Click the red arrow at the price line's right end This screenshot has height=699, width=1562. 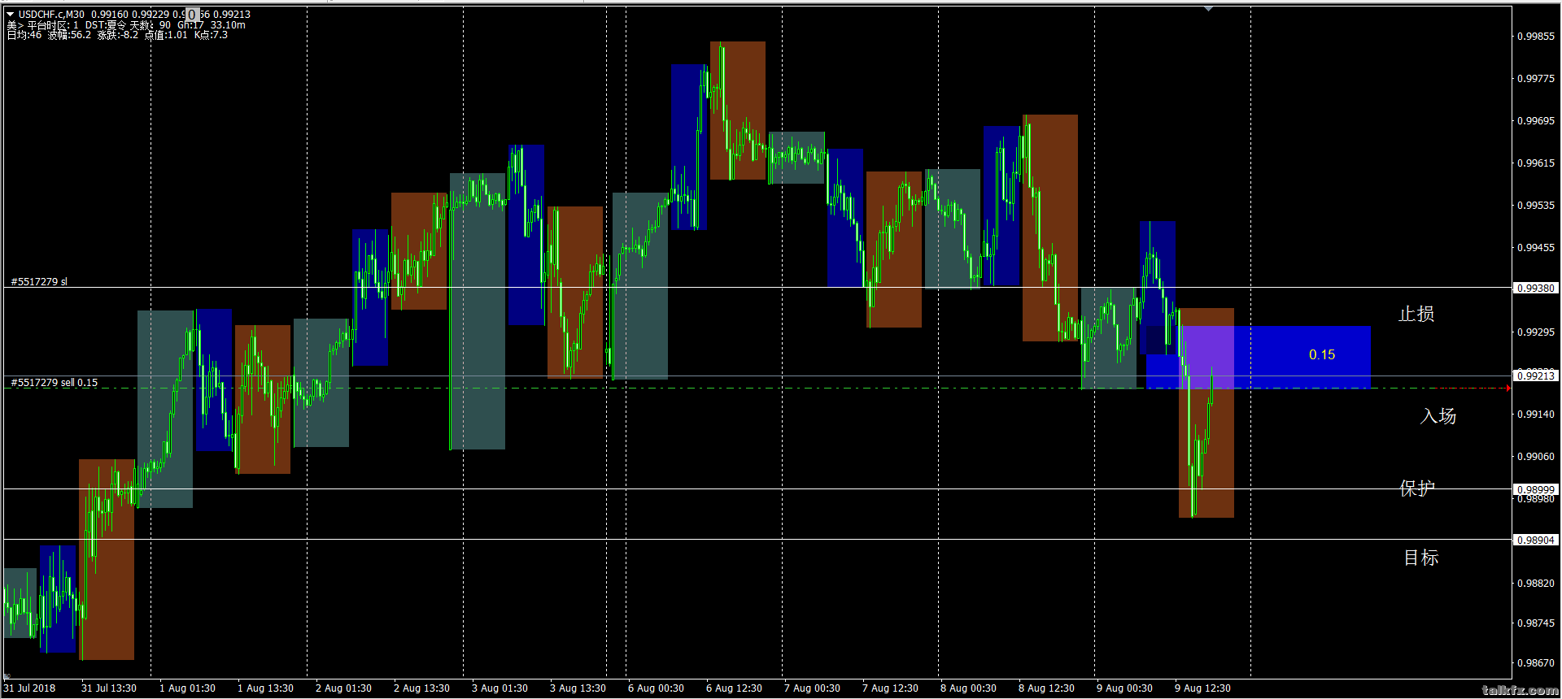click(1508, 389)
